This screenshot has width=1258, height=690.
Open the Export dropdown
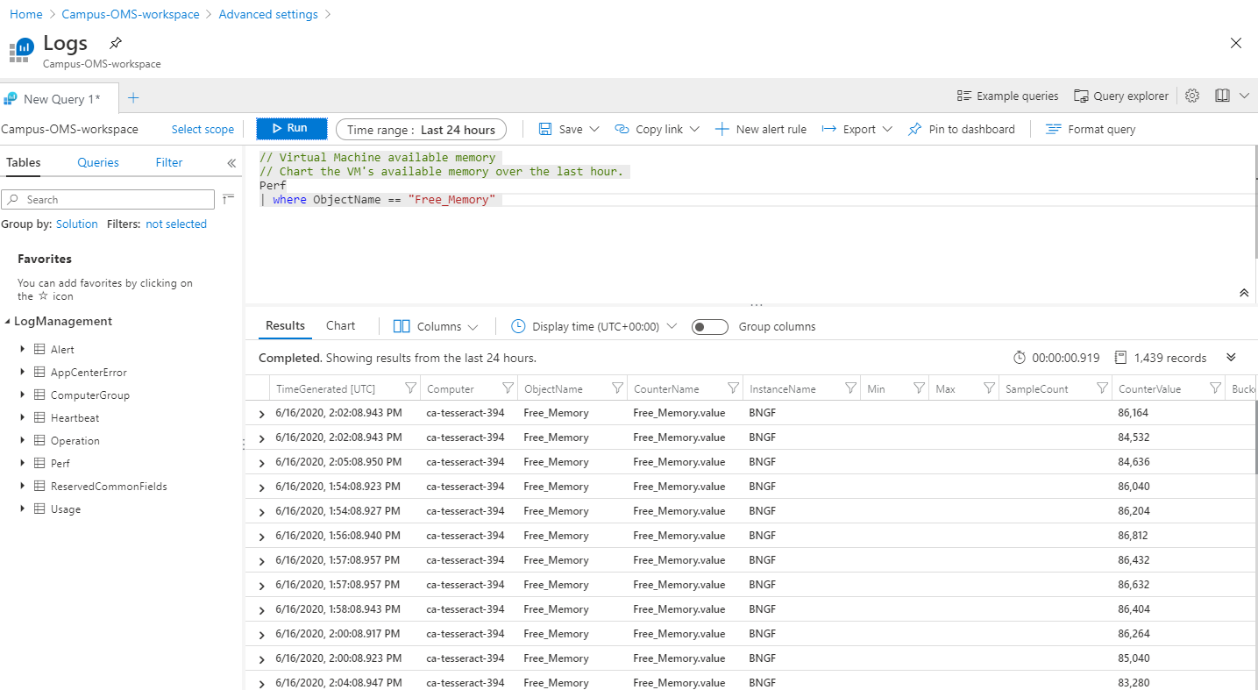857,129
